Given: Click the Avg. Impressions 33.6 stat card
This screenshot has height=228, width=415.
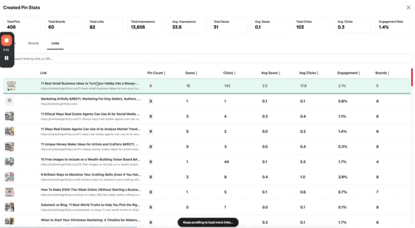Looking at the screenshot, I should [187, 25].
